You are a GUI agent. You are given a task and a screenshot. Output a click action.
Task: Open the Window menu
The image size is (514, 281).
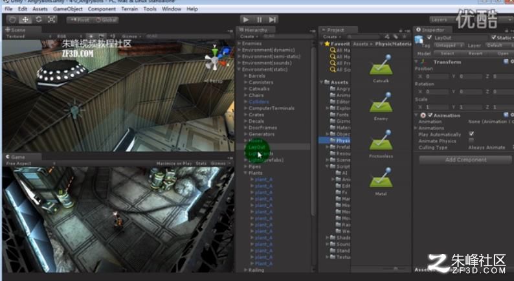(x=172, y=9)
